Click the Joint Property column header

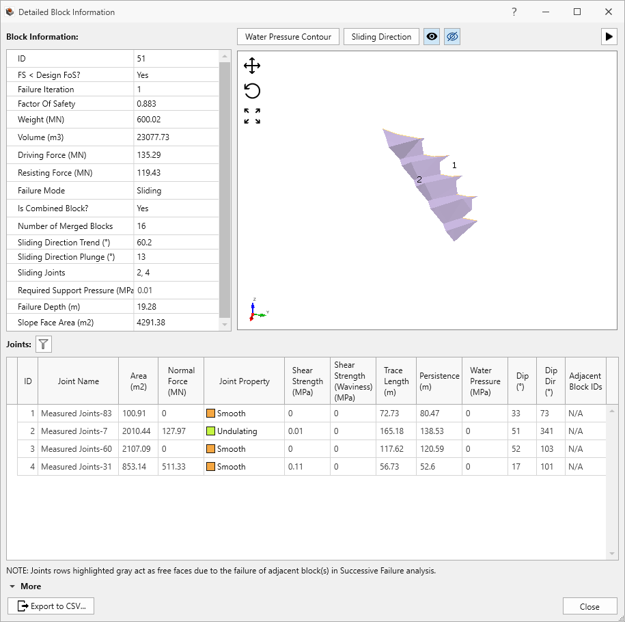(244, 381)
